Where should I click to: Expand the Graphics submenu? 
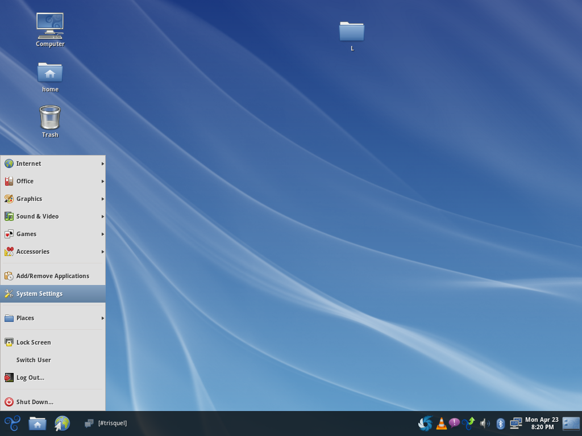(x=53, y=199)
